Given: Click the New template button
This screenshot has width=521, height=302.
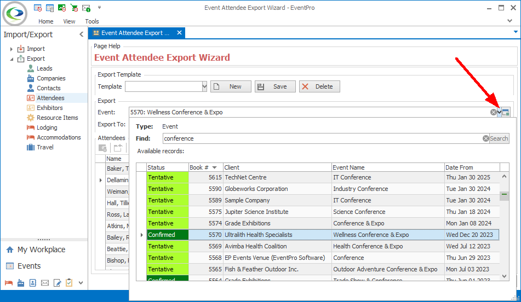Looking at the screenshot, I should tap(231, 86).
